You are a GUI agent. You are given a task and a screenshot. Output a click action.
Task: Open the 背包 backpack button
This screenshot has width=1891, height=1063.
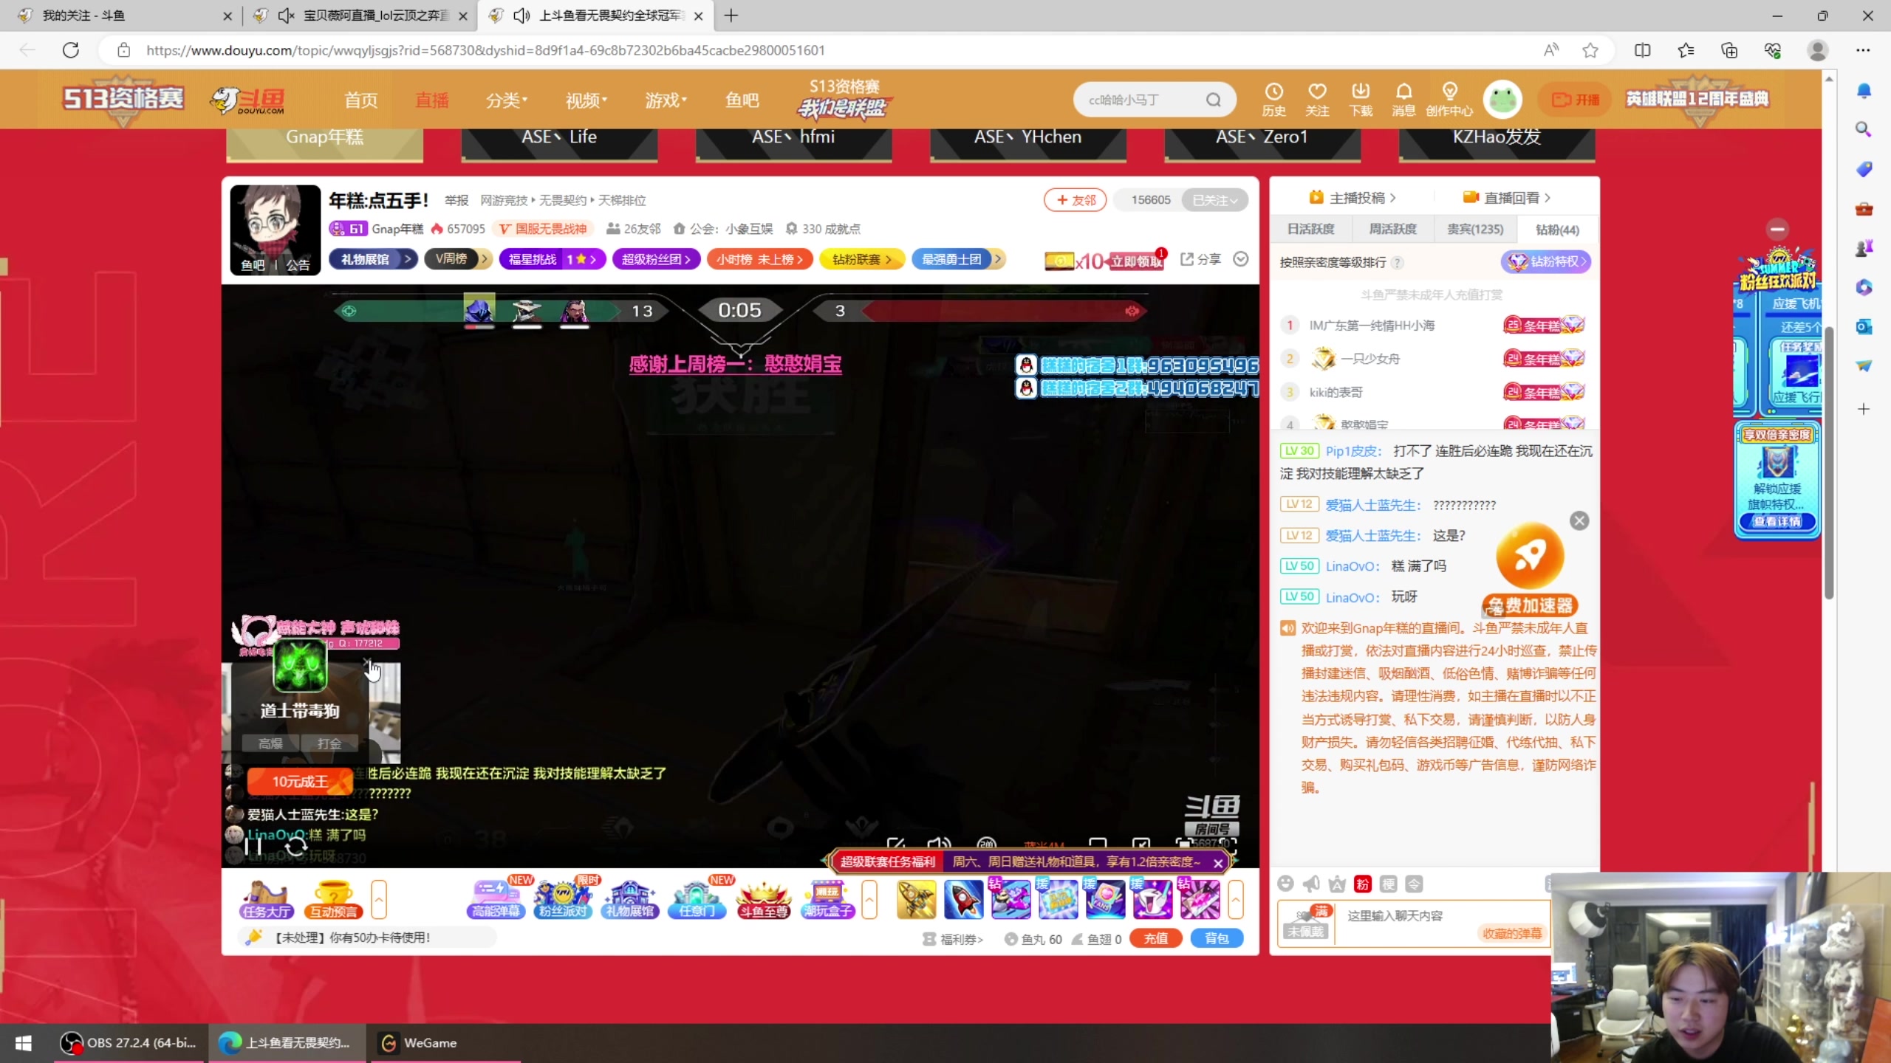tap(1217, 938)
